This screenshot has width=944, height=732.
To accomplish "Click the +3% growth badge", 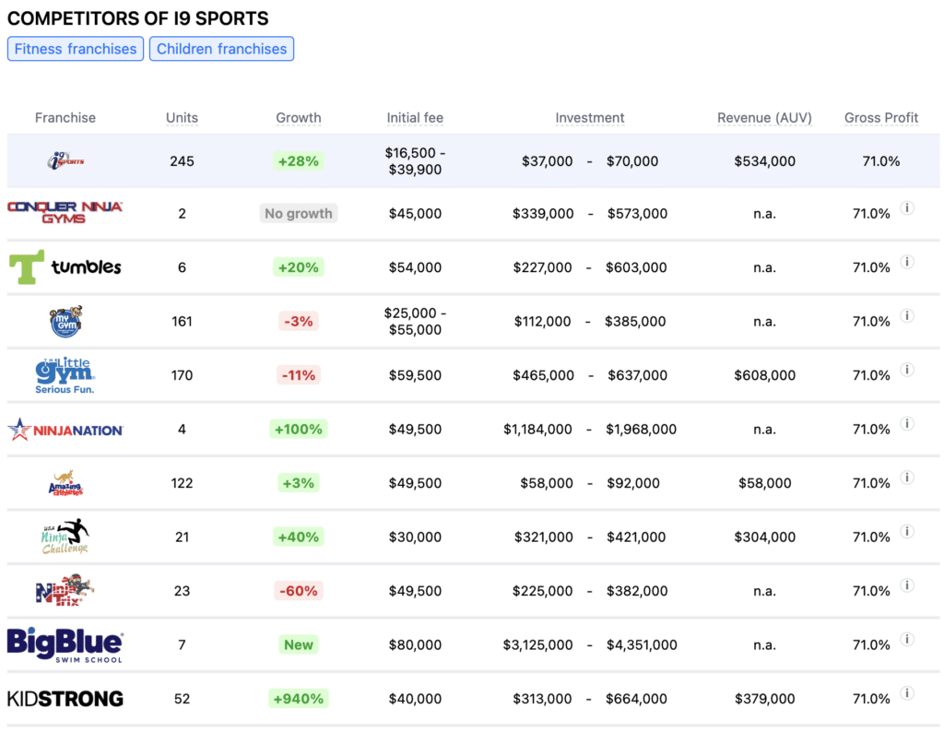I will point(299,483).
